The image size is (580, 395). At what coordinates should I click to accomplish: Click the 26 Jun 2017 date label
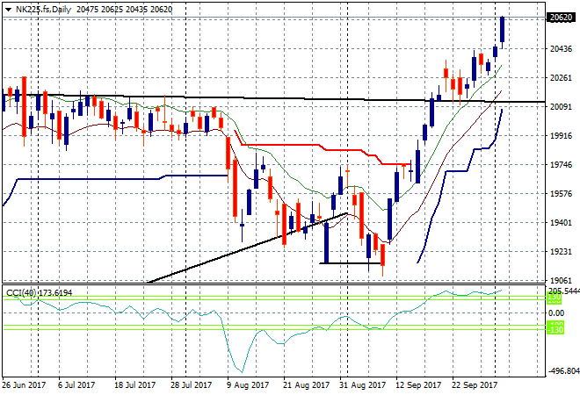click(x=24, y=385)
